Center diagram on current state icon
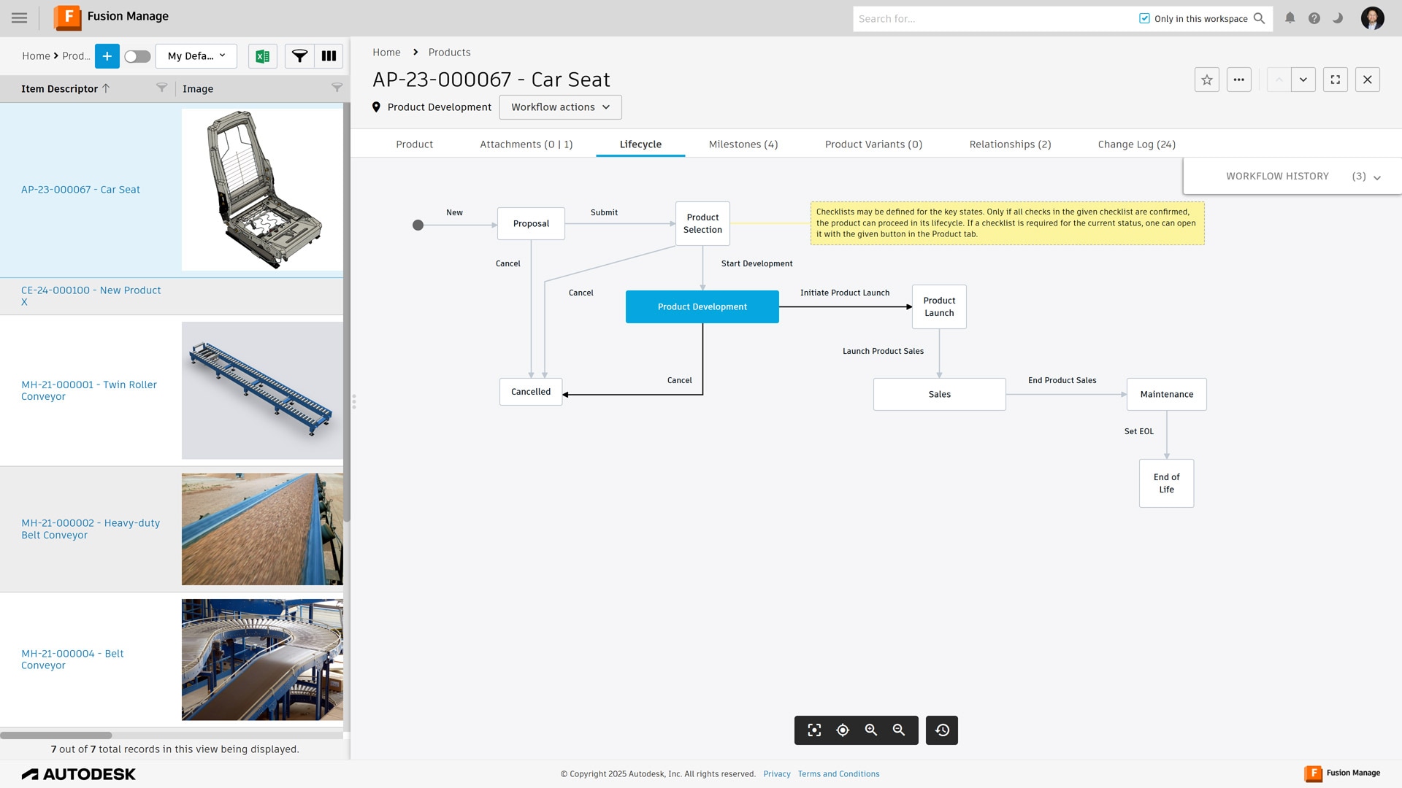The image size is (1402, 788). coord(843,730)
